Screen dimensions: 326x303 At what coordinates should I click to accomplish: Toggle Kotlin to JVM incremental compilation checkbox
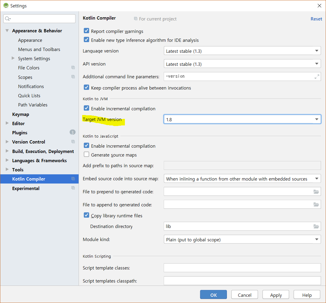(x=87, y=108)
